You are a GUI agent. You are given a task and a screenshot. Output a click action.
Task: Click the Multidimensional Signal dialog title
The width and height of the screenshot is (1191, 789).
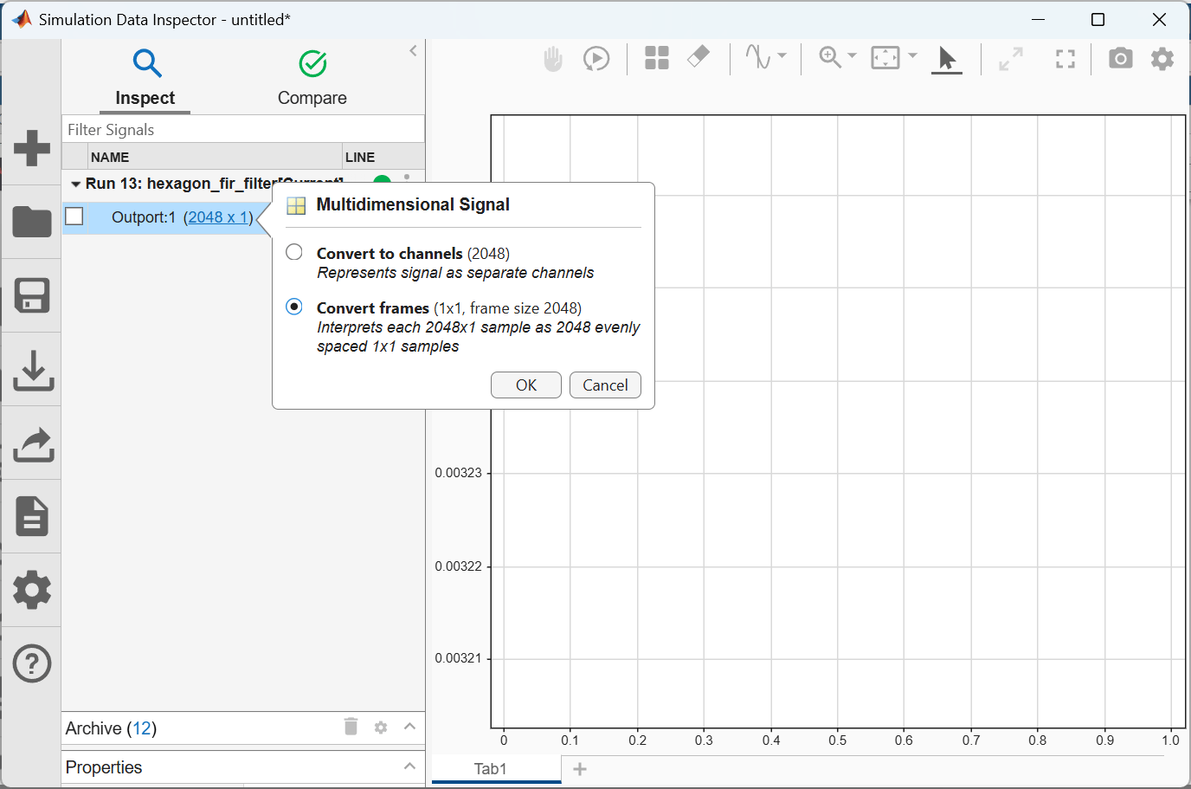coord(413,204)
